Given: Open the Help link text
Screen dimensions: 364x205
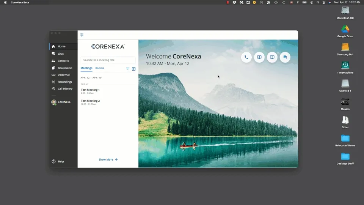Looking at the screenshot, I should 61,161.
